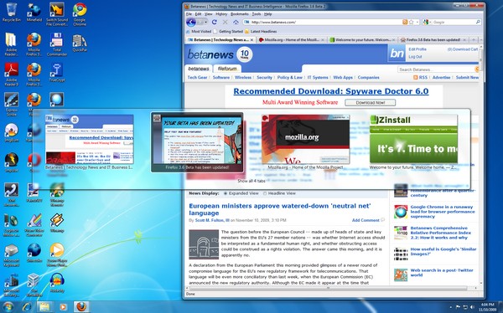Click the Stop loading X icon
The width and height of the screenshot is (503, 313).
[x=225, y=22]
